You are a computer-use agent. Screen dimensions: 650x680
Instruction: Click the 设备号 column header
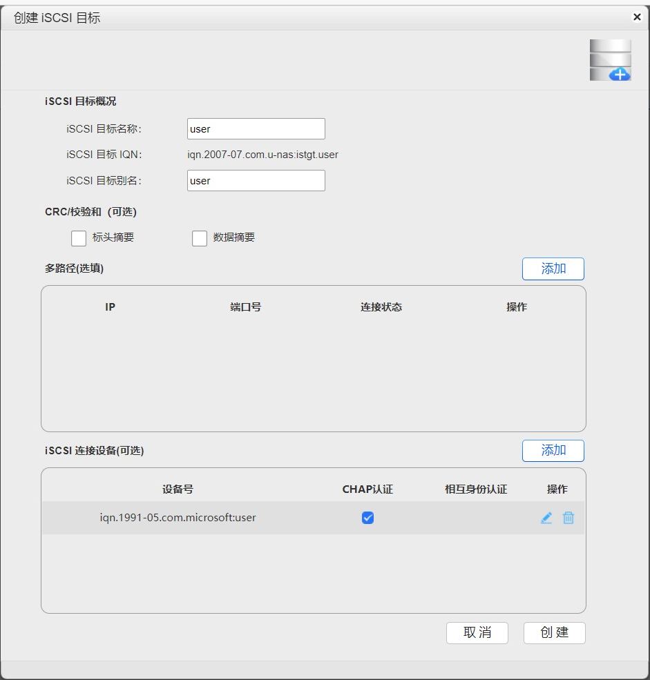click(178, 489)
